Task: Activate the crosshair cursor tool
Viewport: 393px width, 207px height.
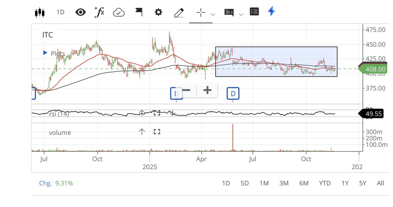Action: [x=201, y=13]
